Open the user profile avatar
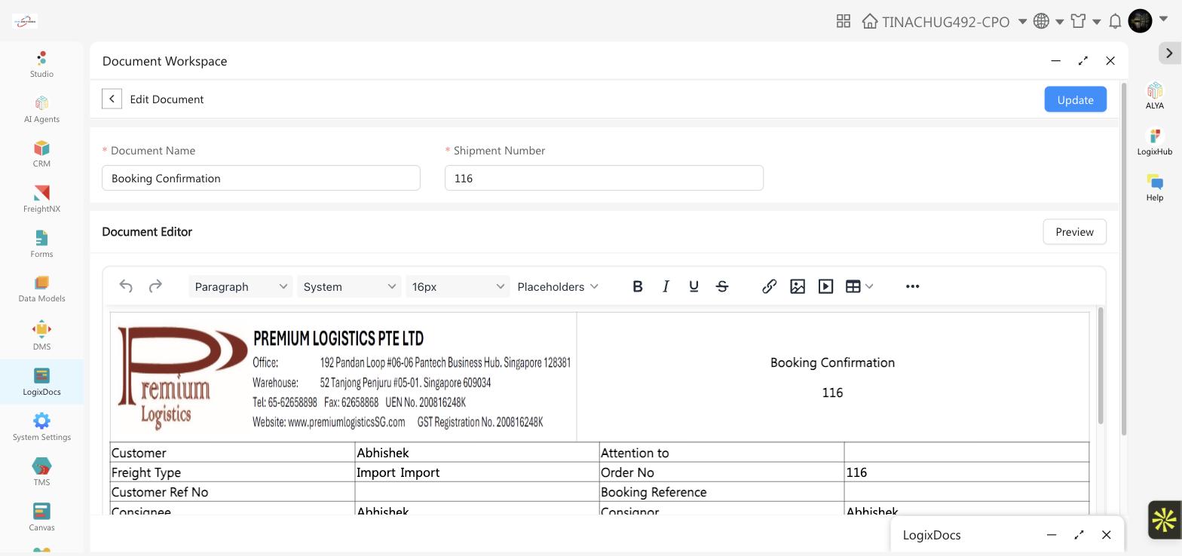Viewport: 1182px width, 556px height. click(x=1140, y=21)
